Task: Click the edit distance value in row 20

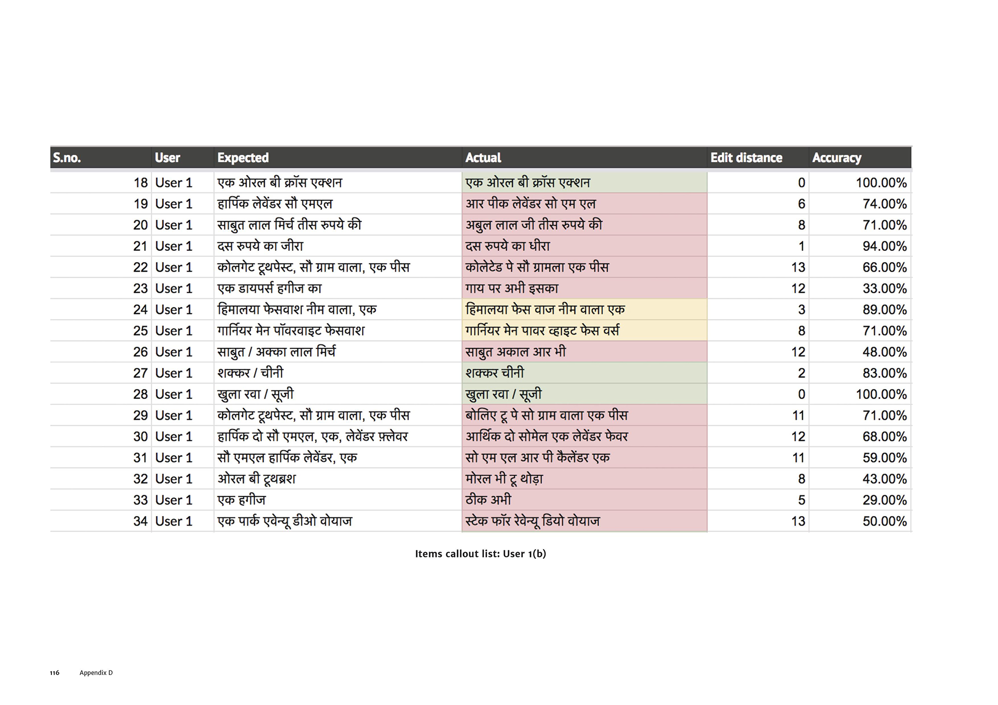Action: 801,225
